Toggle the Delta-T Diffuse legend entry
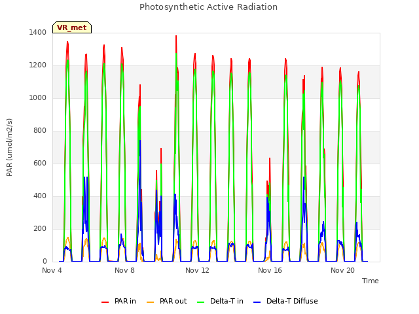This screenshot has width=419, height=314. pyautogui.click(x=285, y=301)
